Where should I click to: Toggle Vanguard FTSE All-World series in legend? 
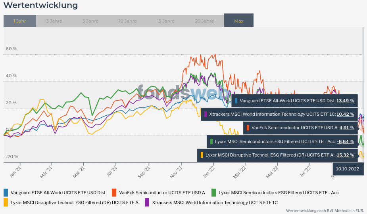tap(58, 193)
